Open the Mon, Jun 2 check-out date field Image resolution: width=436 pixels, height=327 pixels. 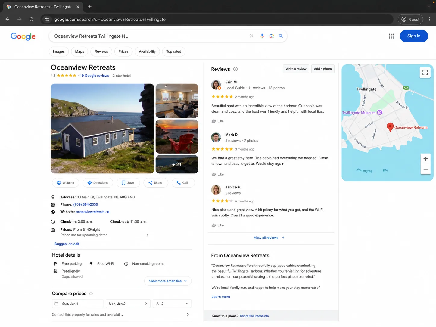(129, 304)
